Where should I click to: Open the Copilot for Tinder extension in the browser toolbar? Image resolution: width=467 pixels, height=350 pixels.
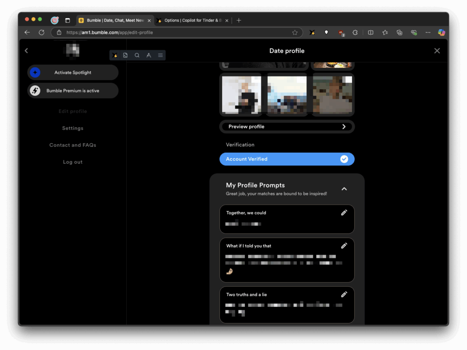[312, 32]
